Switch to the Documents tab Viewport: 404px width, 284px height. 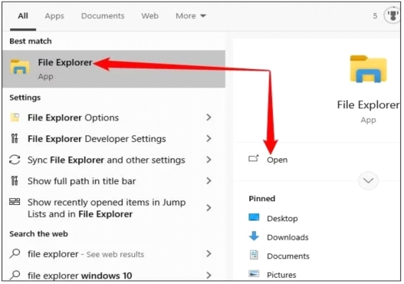(103, 16)
